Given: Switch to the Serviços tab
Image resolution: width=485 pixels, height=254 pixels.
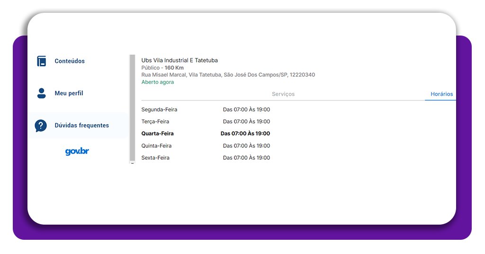Looking at the screenshot, I should pos(283,94).
